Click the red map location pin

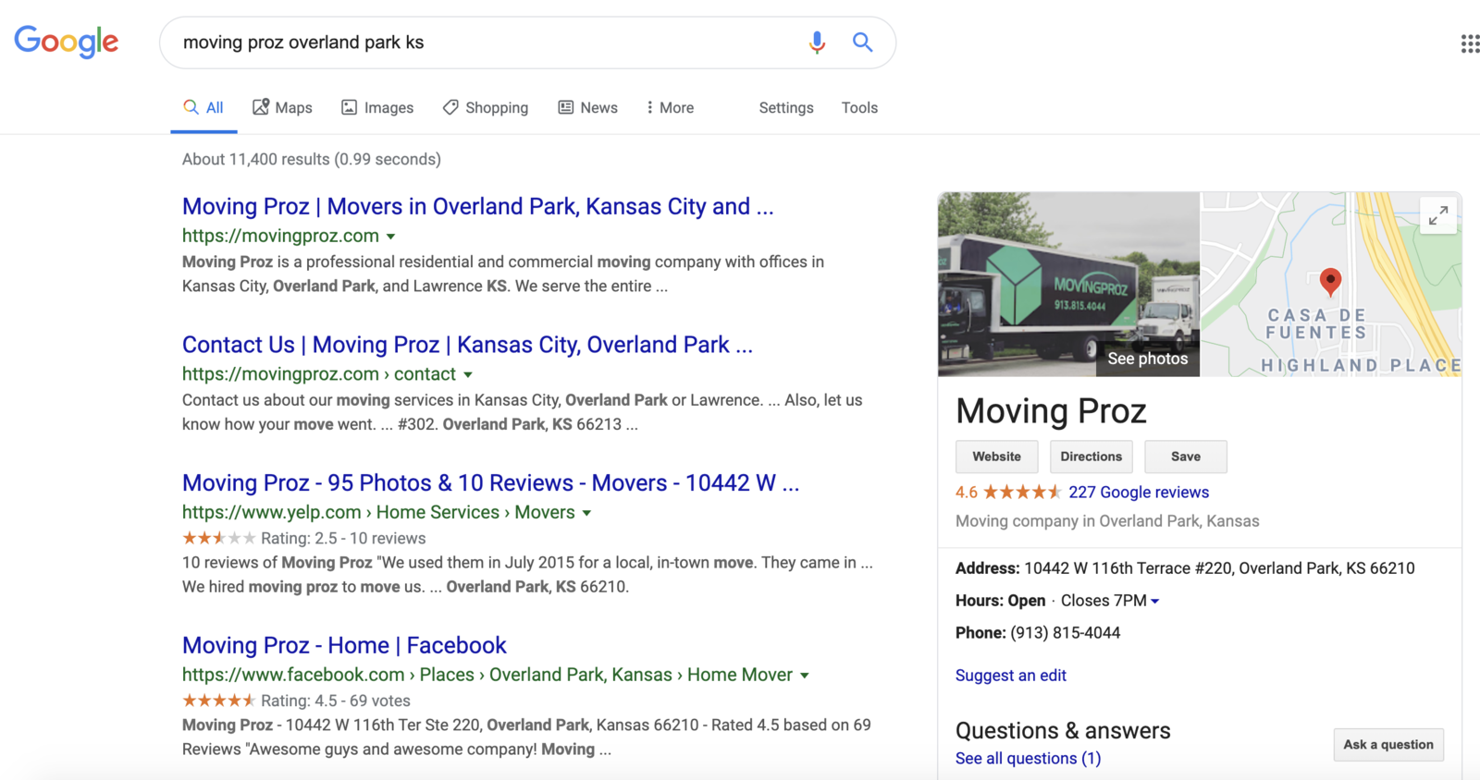[x=1330, y=282]
